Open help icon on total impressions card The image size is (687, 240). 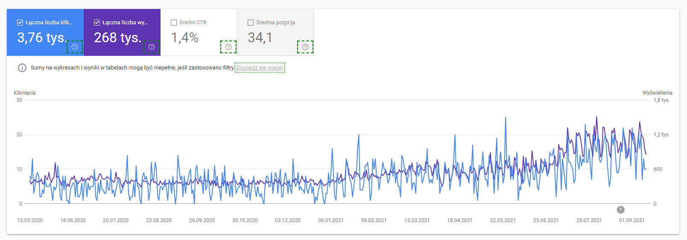[x=152, y=47]
